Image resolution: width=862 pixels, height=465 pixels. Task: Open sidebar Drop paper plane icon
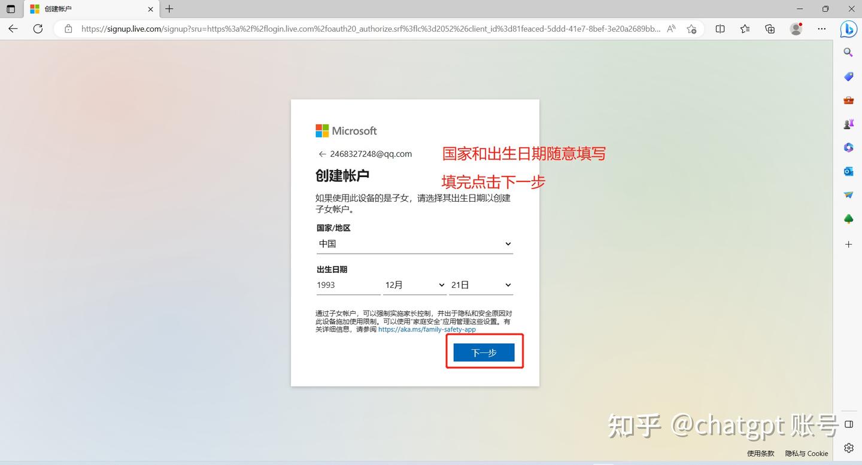[848, 195]
